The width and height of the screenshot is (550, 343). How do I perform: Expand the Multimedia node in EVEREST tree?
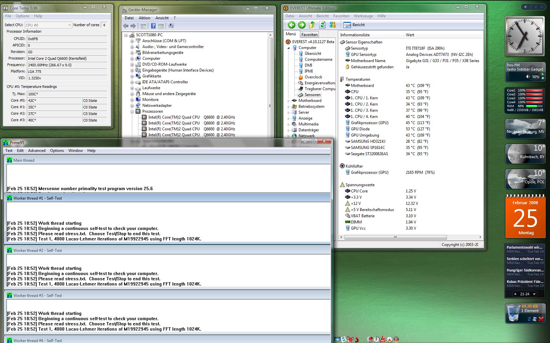pyautogui.click(x=288, y=124)
